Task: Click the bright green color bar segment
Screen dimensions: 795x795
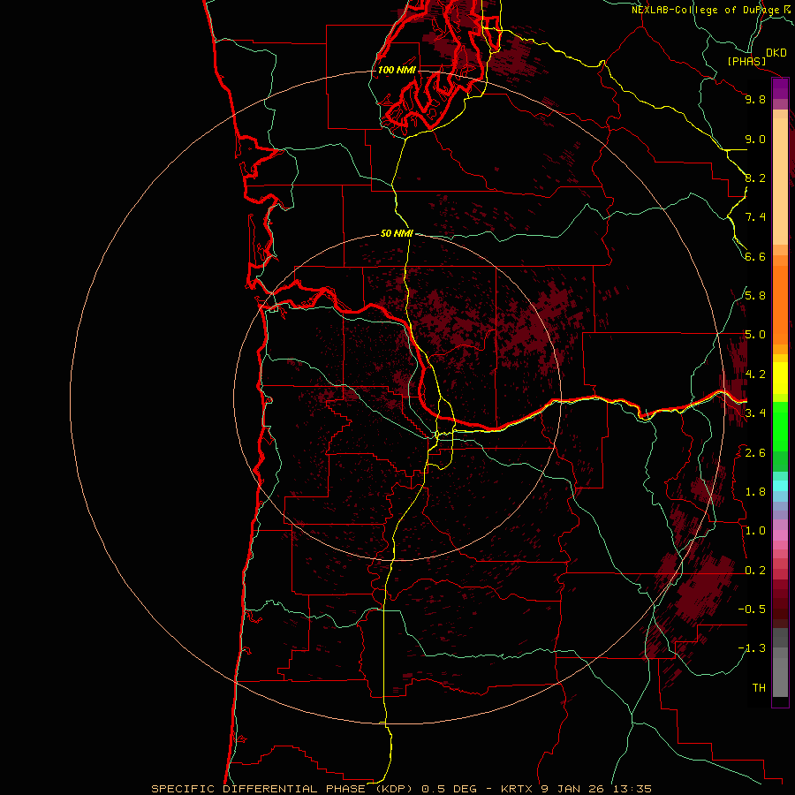Action: point(780,428)
